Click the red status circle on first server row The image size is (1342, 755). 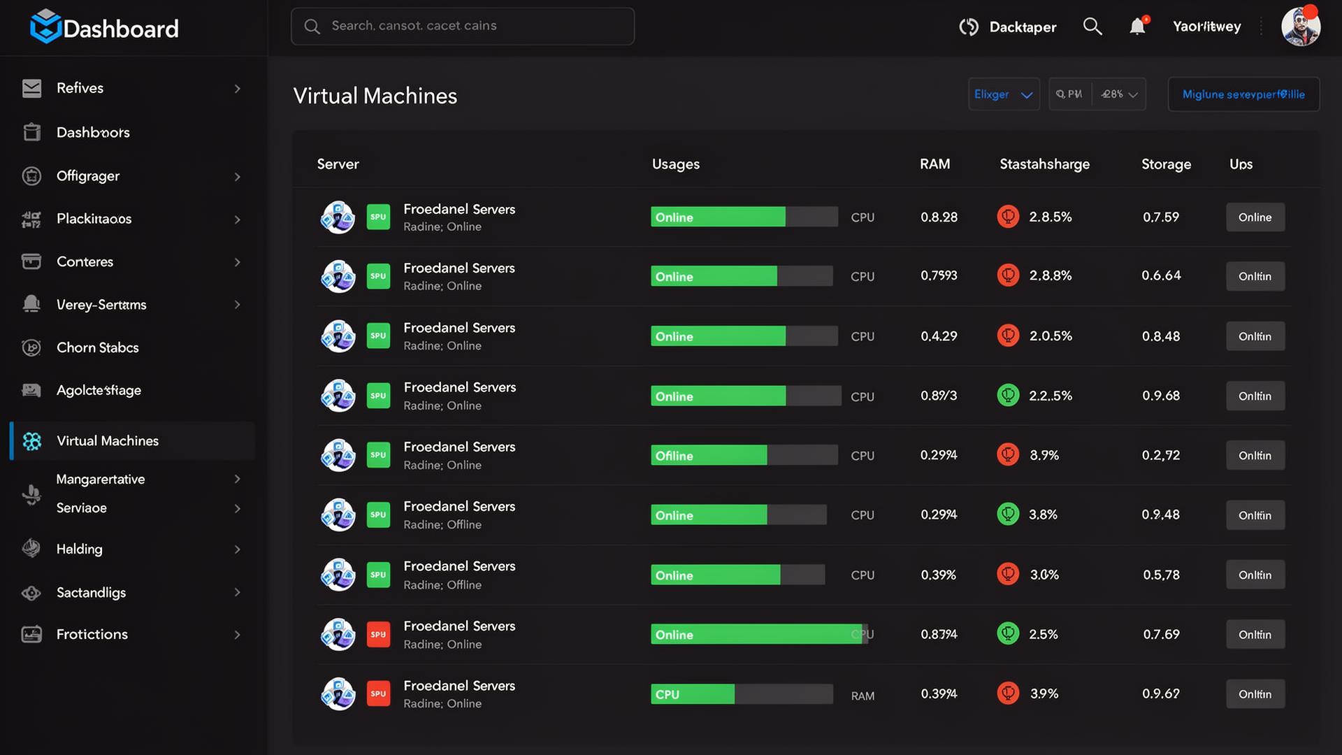coord(1007,217)
